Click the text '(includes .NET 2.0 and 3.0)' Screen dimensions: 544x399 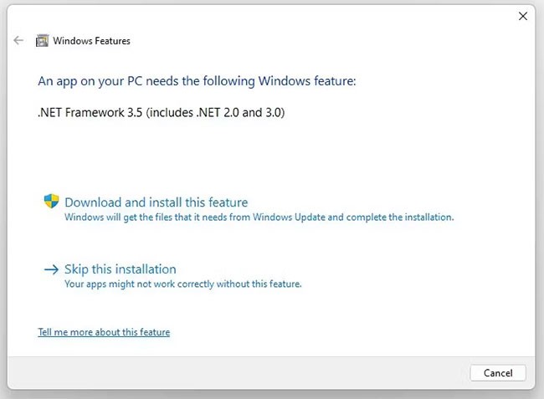pyautogui.click(x=215, y=112)
